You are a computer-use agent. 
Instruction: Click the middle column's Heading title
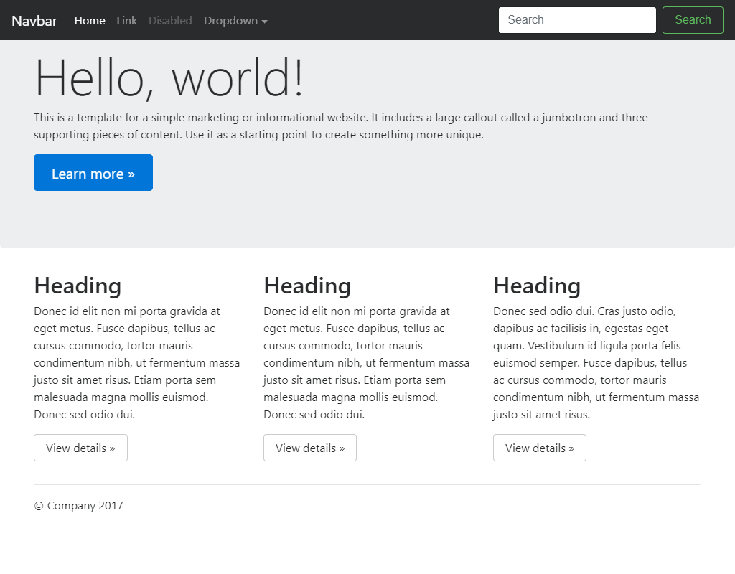[x=307, y=286]
